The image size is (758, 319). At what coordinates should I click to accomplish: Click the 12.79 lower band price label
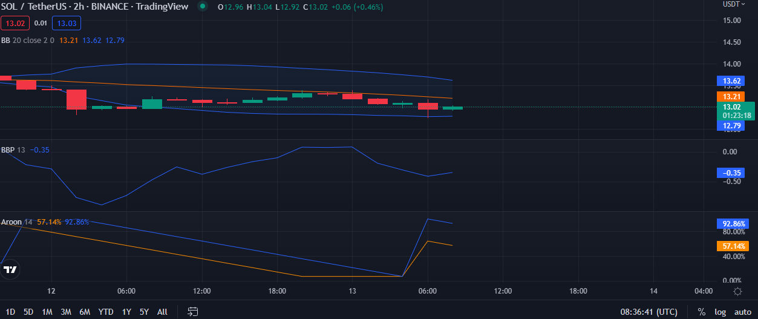click(730, 126)
